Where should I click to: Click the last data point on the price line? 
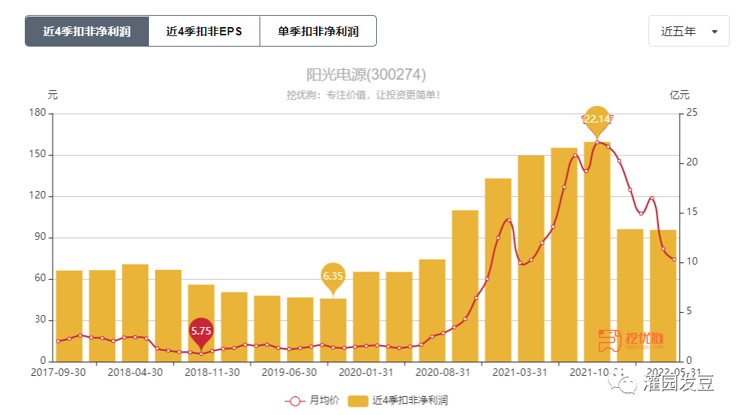[x=674, y=259]
